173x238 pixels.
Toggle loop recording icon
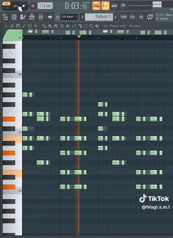click(x=114, y=5)
